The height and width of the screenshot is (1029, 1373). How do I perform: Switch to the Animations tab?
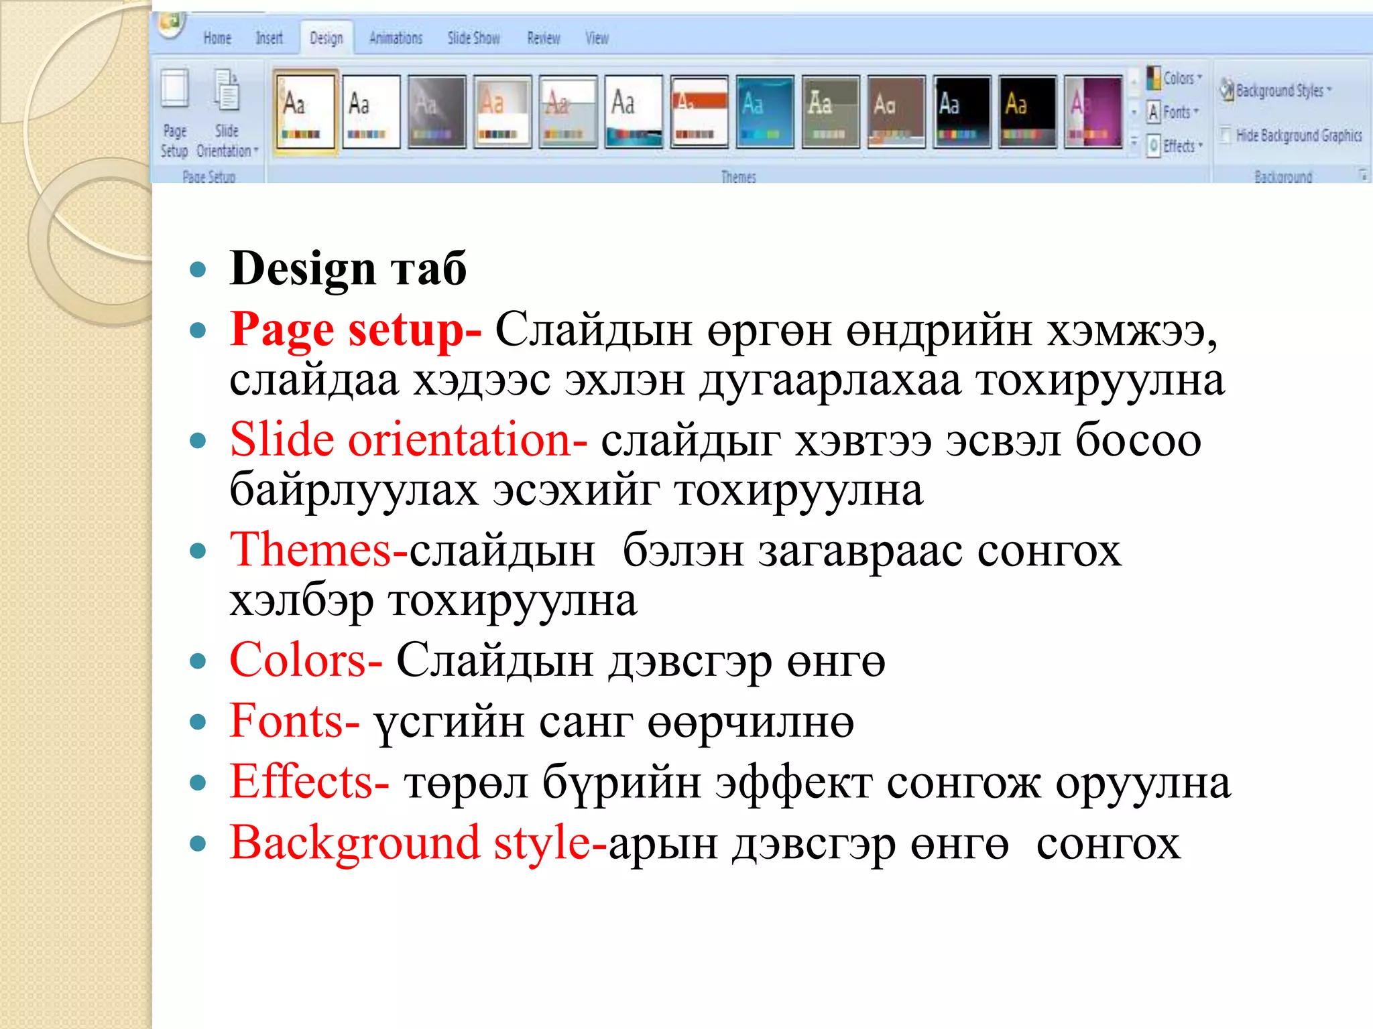click(x=396, y=38)
